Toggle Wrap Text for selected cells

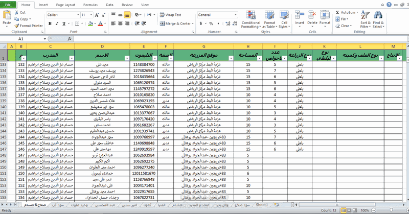pyautogui.click(x=171, y=15)
